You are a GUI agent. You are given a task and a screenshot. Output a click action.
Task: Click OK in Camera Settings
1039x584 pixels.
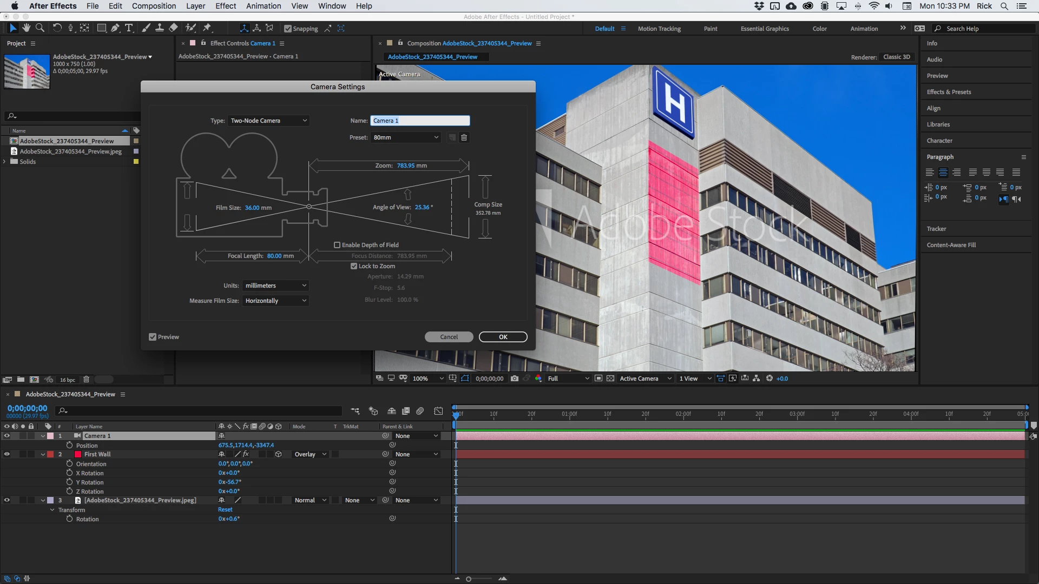503,337
